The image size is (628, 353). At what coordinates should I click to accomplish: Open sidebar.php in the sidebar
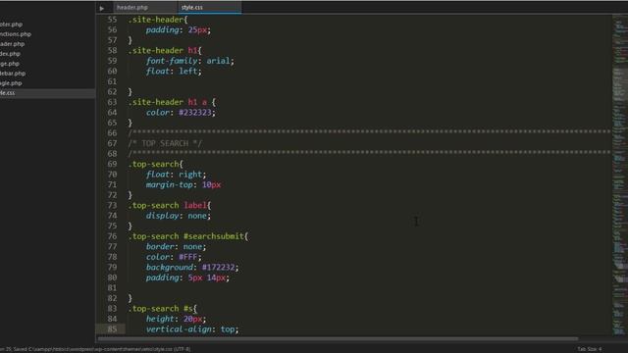tap(13, 74)
